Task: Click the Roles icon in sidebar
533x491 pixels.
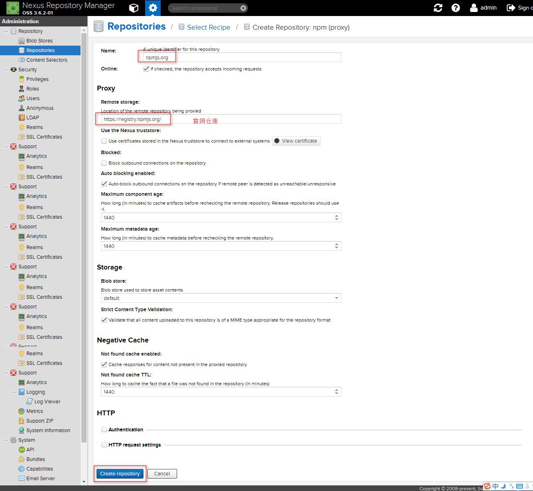Action: [x=22, y=89]
